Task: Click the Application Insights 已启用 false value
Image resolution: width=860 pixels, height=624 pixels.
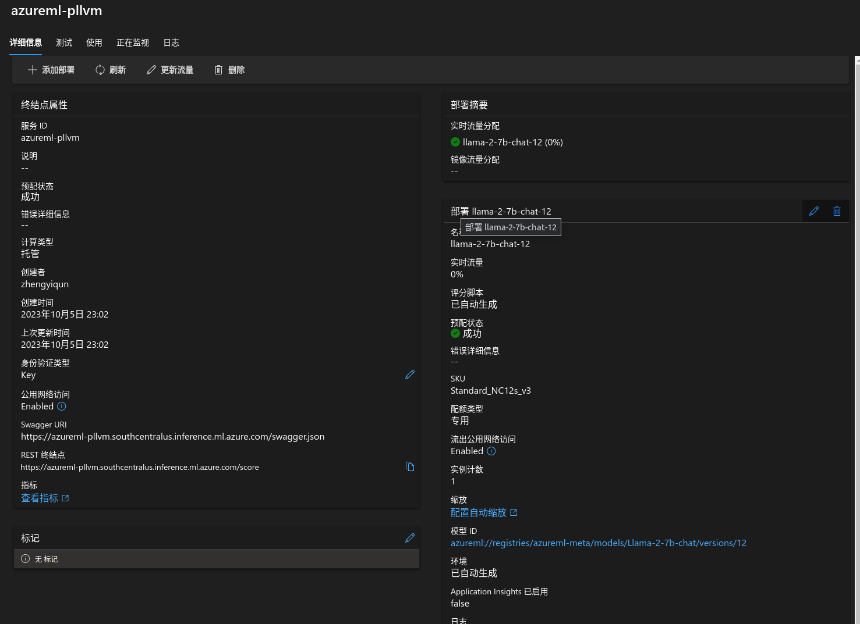Action: (460, 604)
